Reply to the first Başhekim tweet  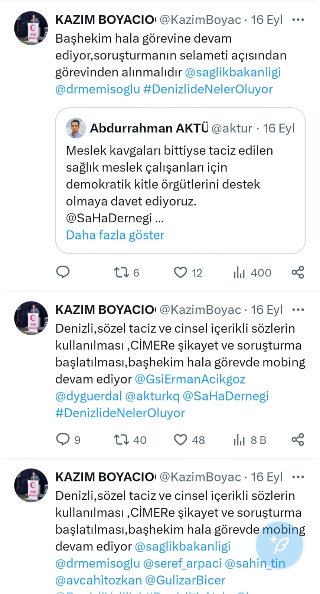coord(63,272)
